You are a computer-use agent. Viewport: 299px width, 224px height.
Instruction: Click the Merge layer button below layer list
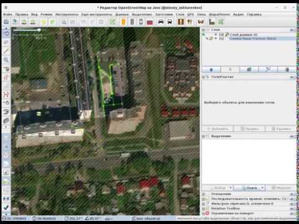point(268,70)
